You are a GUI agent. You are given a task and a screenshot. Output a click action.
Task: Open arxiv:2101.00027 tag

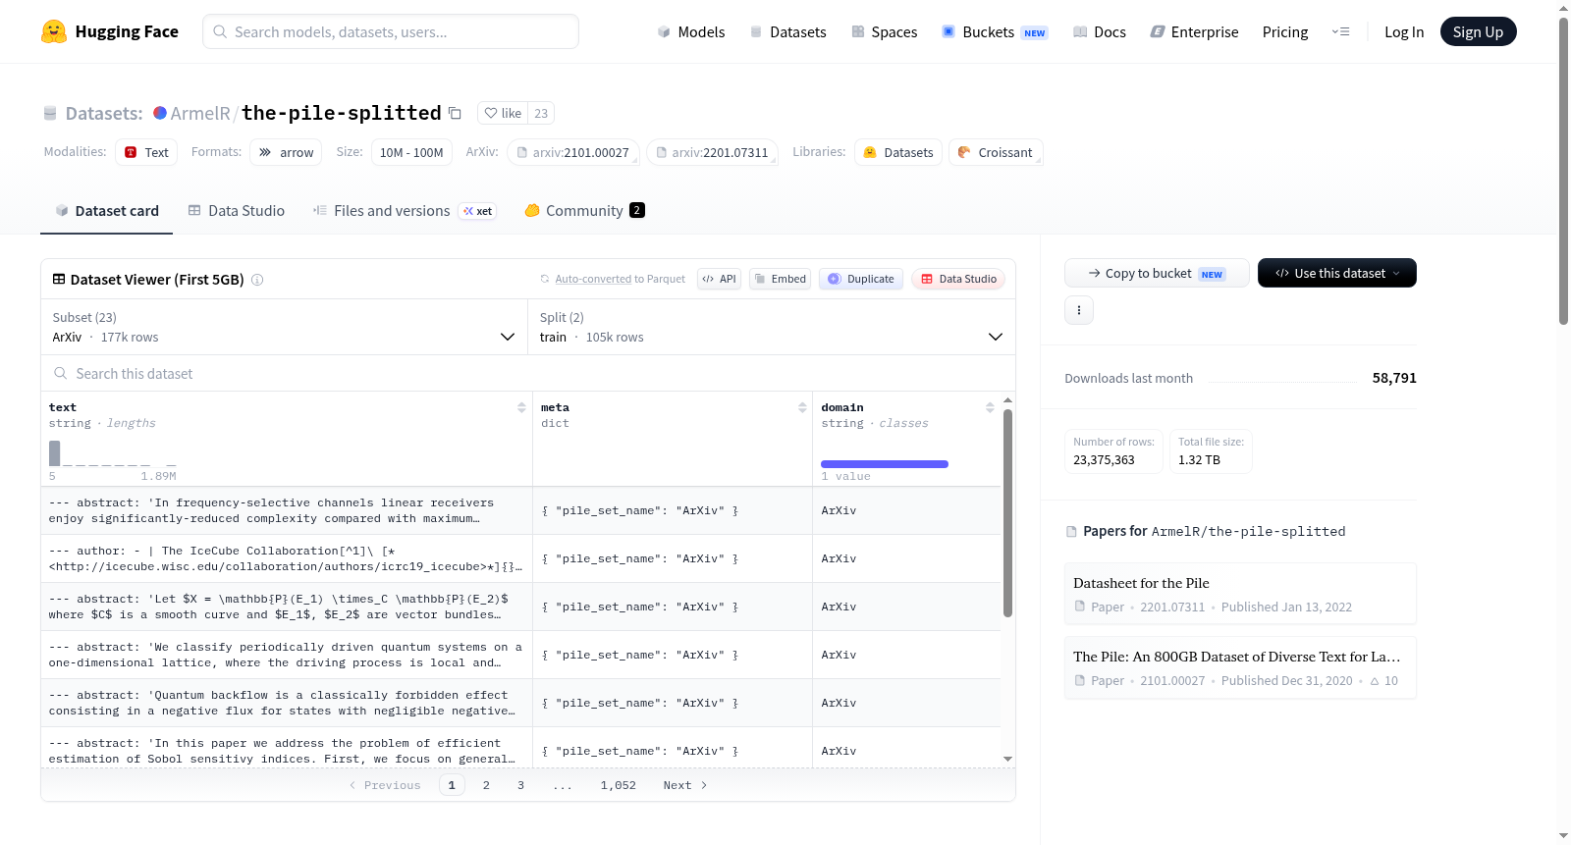pyautogui.click(x=572, y=152)
